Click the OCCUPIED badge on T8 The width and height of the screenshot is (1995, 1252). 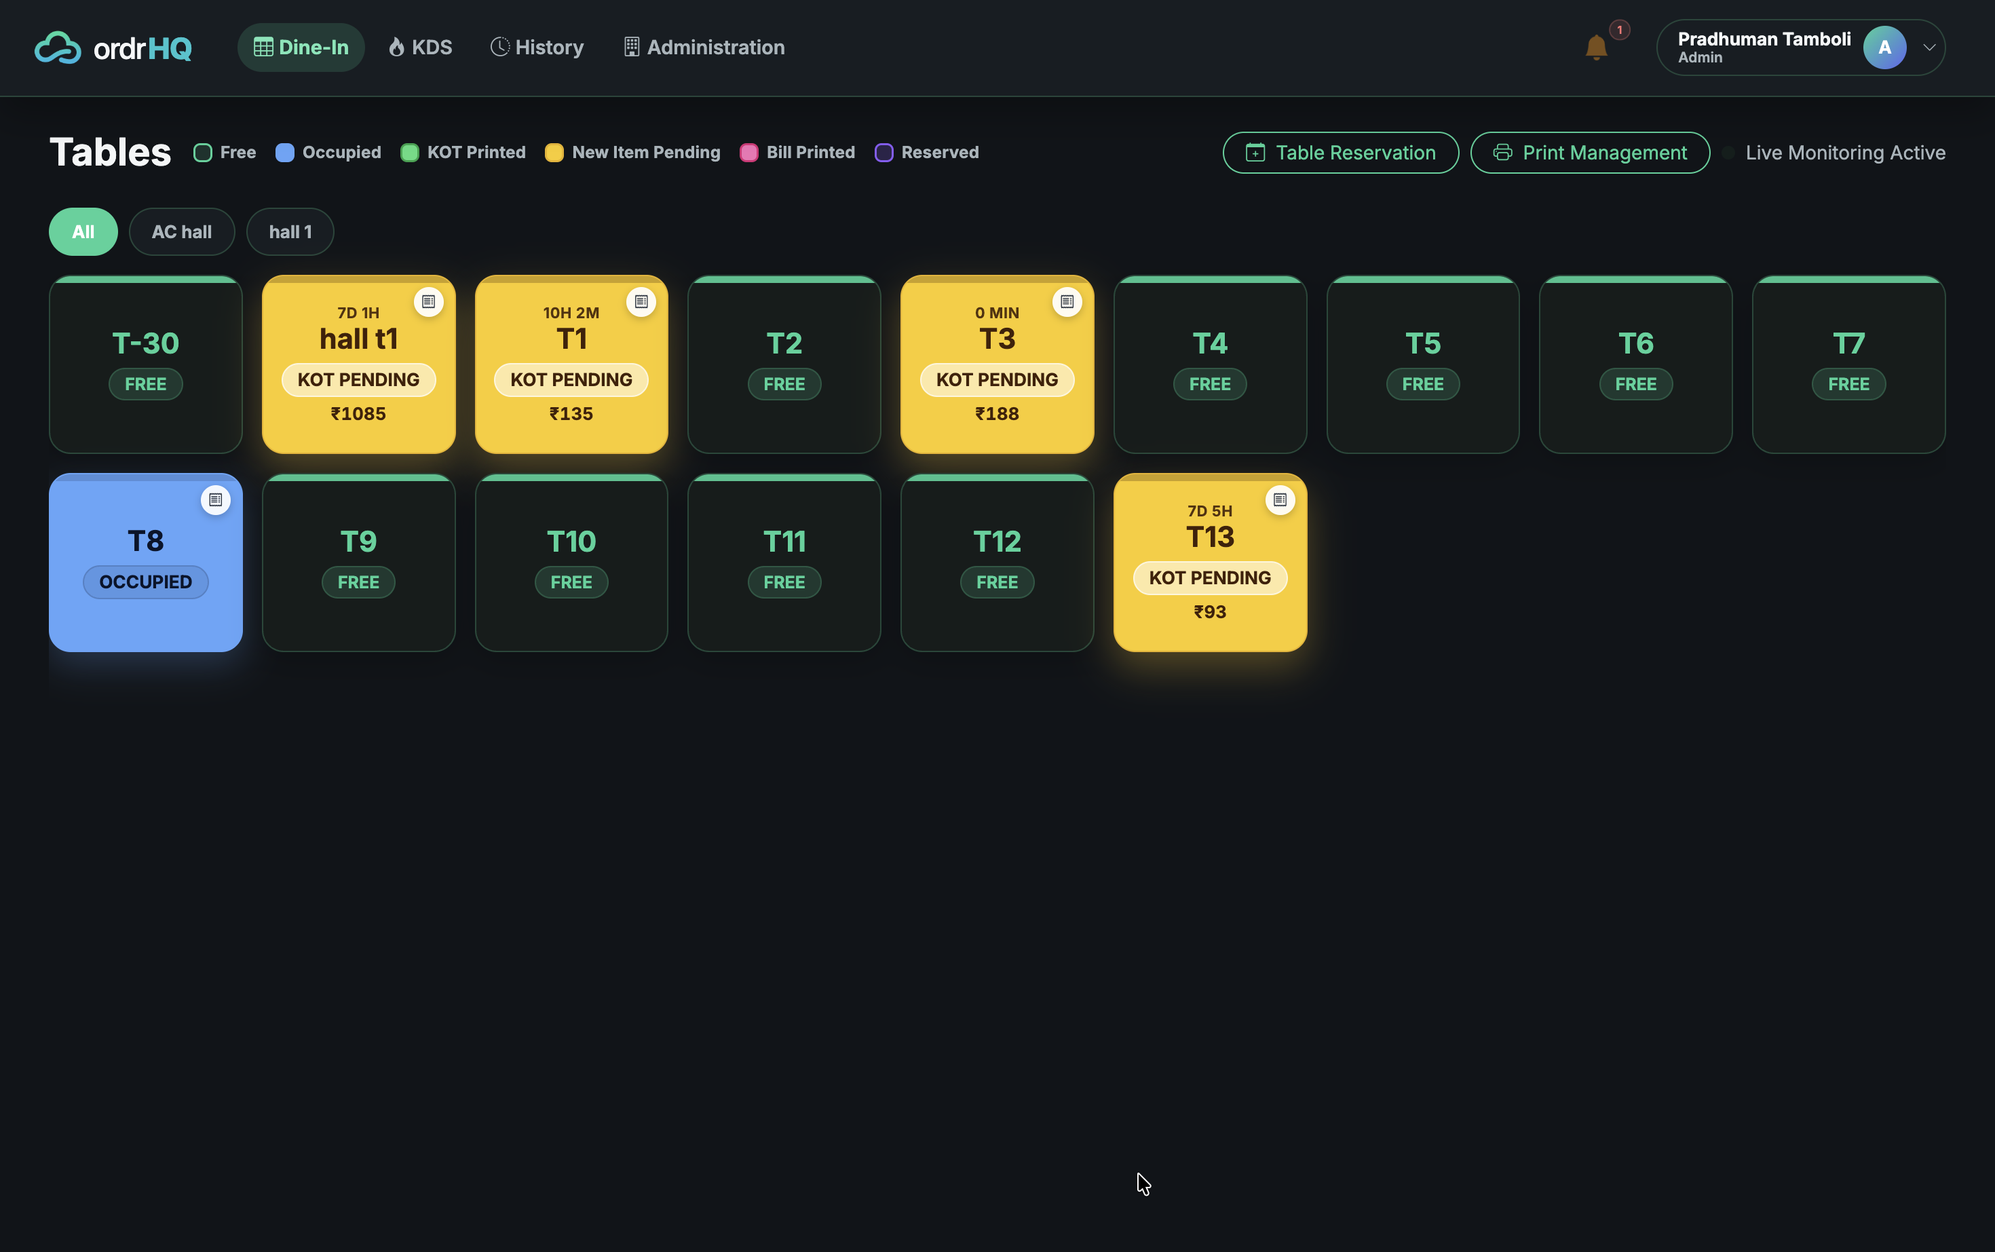coord(146,582)
